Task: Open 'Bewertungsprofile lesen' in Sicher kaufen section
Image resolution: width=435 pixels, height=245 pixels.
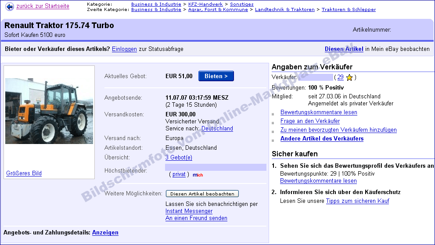Action: click(318, 181)
